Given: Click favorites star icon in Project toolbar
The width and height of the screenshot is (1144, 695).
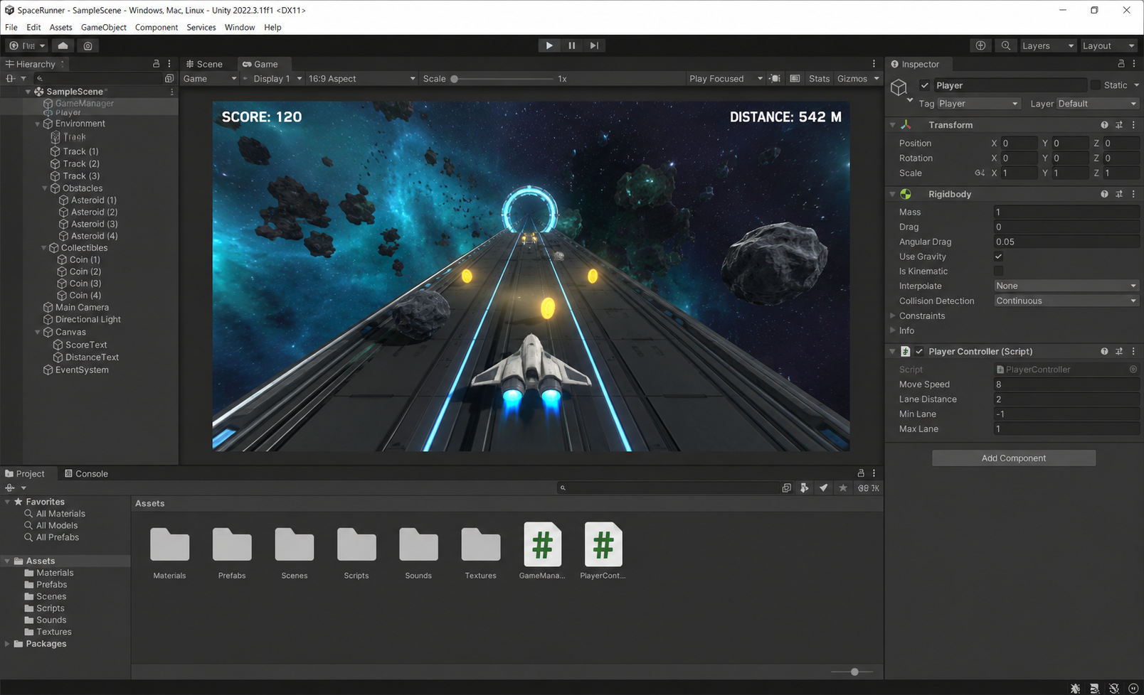Looking at the screenshot, I should pos(843,488).
